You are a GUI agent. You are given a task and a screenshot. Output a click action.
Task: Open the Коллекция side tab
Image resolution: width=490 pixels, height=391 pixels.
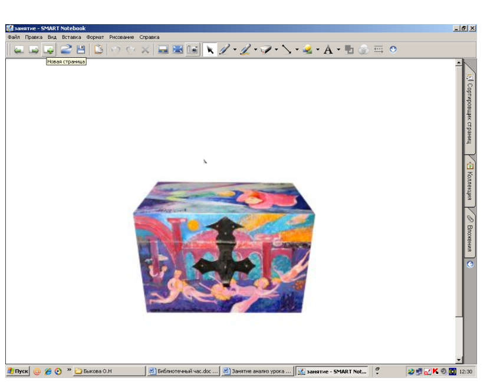click(470, 181)
